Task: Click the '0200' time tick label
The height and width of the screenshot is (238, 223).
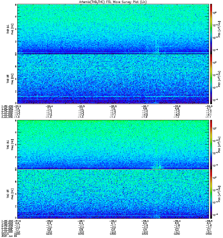Action: coord(17,234)
